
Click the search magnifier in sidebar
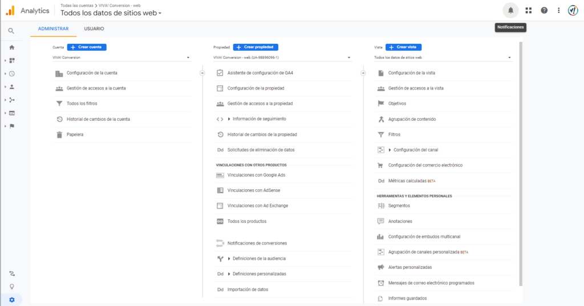11,31
